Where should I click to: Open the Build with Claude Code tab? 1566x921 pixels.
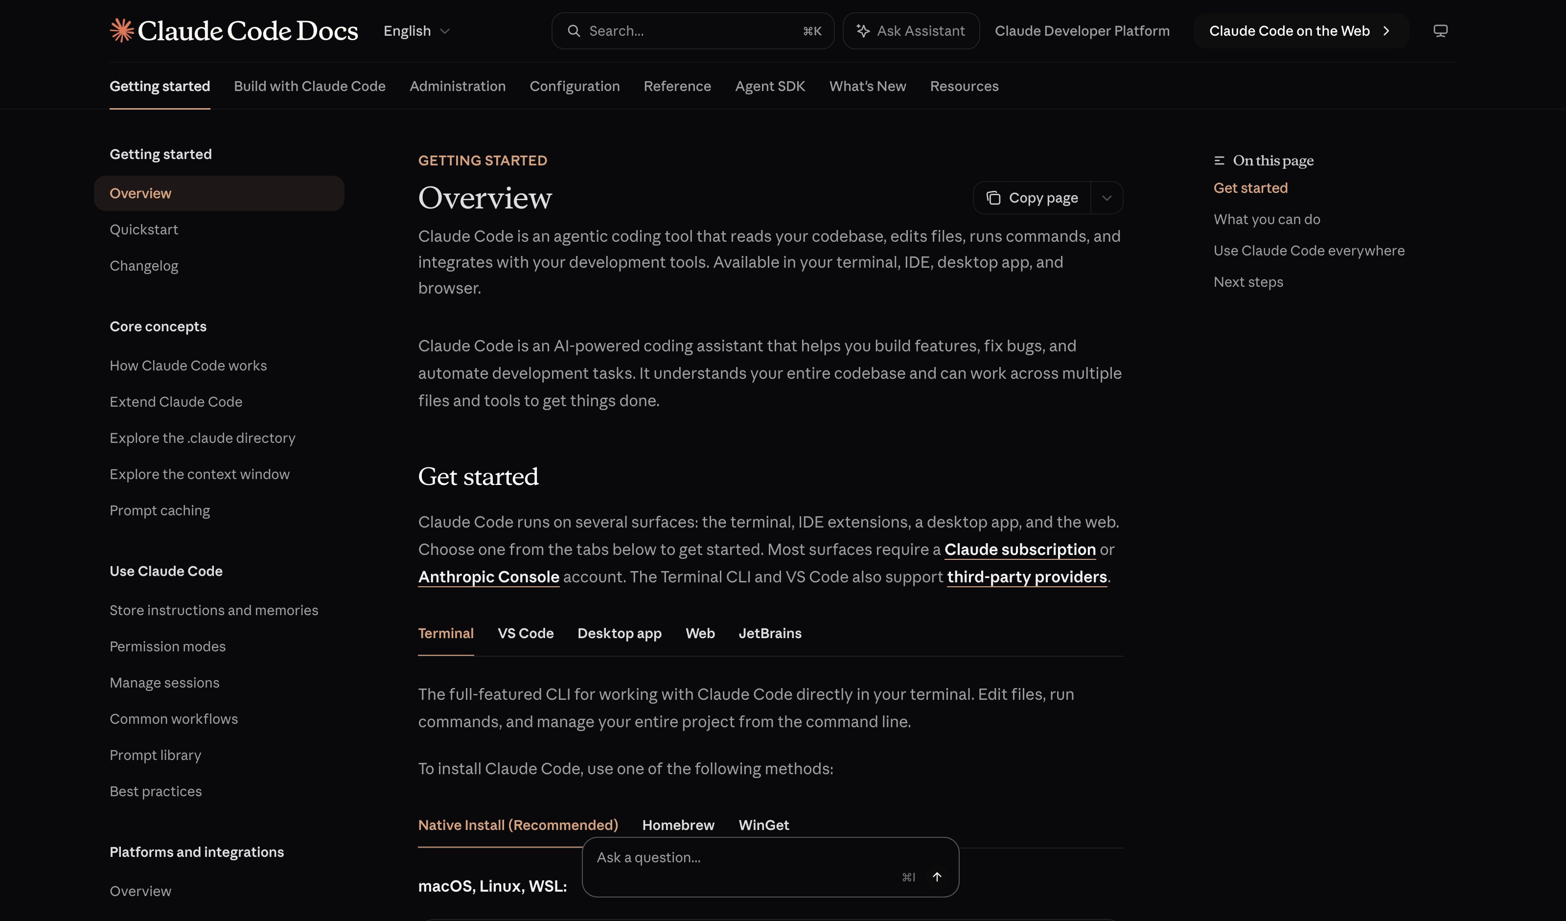pos(309,86)
